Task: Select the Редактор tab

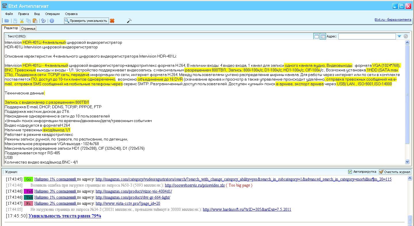Action: tap(11, 28)
